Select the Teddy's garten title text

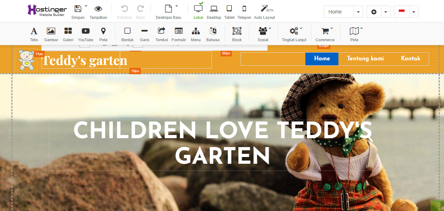pos(85,60)
